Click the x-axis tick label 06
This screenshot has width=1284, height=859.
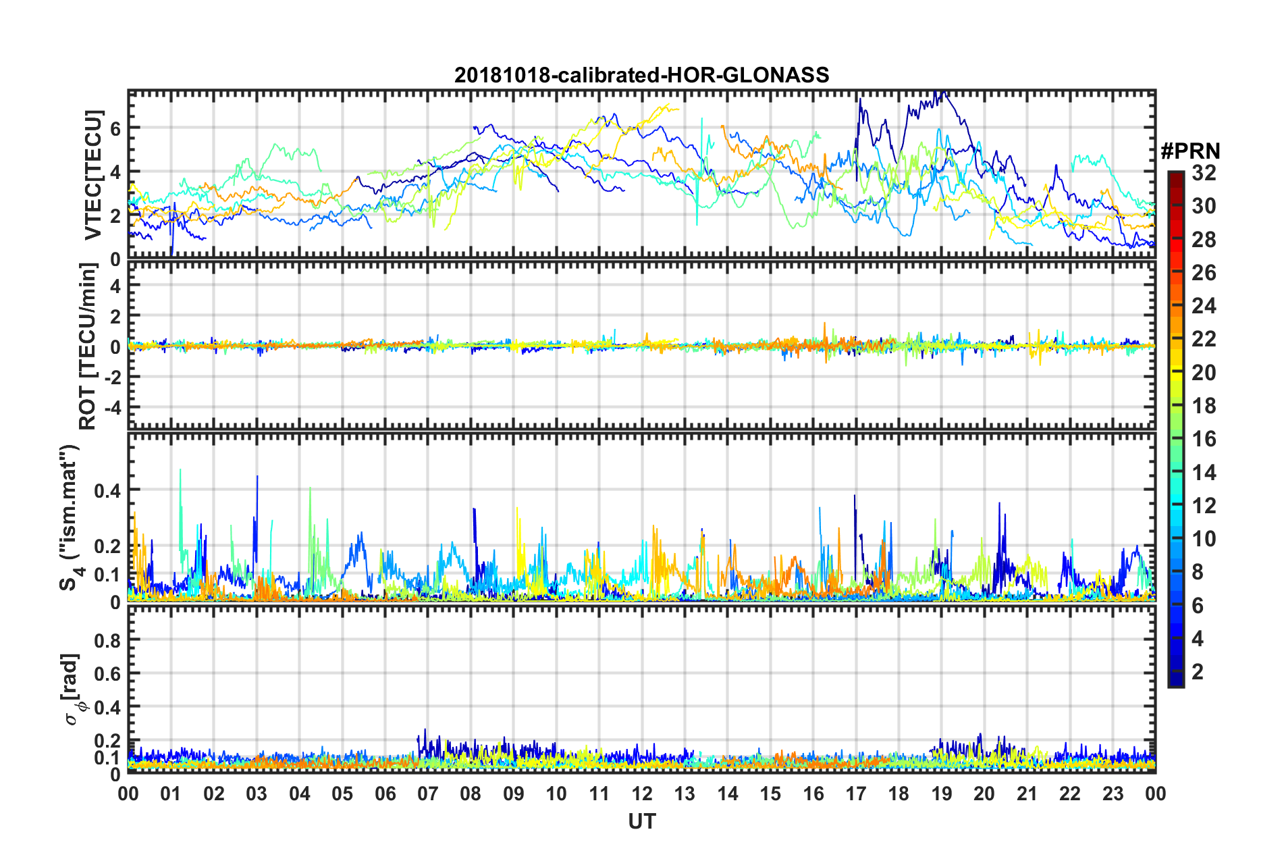(x=385, y=793)
